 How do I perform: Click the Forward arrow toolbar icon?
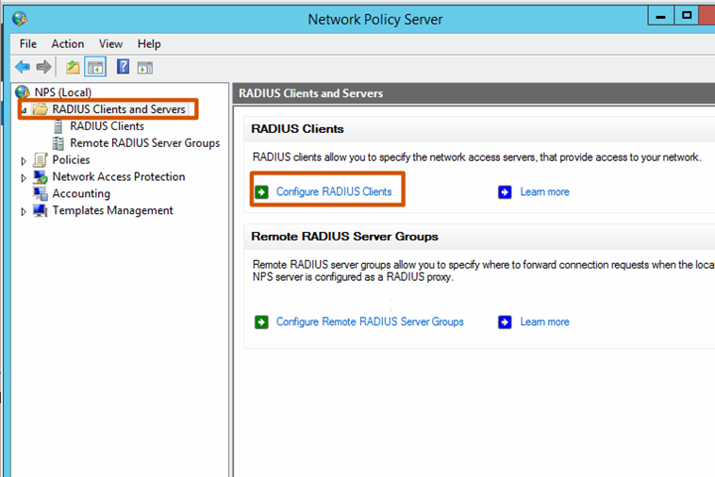pyautogui.click(x=43, y=67)
